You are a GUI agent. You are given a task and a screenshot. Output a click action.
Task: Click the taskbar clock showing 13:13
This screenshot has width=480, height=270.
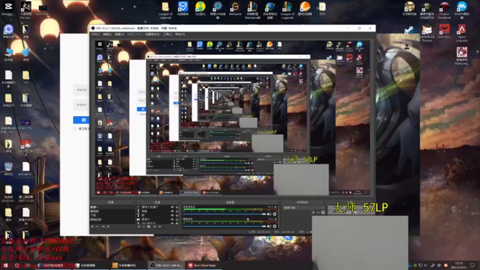pyautogui.click(x=458, y=265)
